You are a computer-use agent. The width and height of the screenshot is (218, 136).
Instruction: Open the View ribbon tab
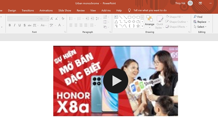93,10
